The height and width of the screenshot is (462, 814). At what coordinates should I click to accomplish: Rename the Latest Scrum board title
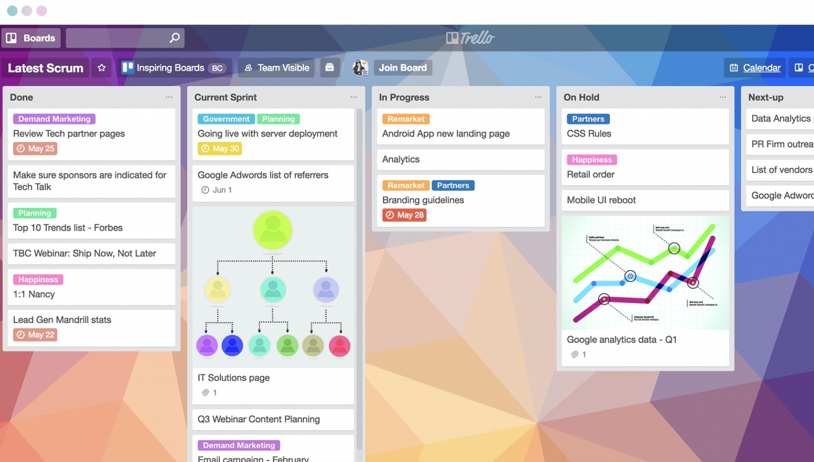45,68
